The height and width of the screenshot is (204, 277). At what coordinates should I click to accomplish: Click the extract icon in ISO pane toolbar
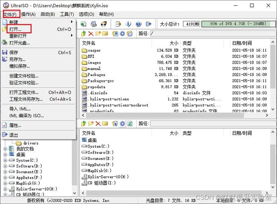115,33
